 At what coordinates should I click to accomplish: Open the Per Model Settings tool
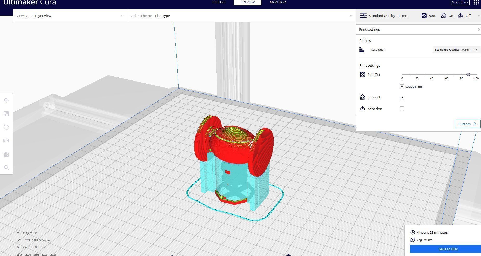pos(6,154)
